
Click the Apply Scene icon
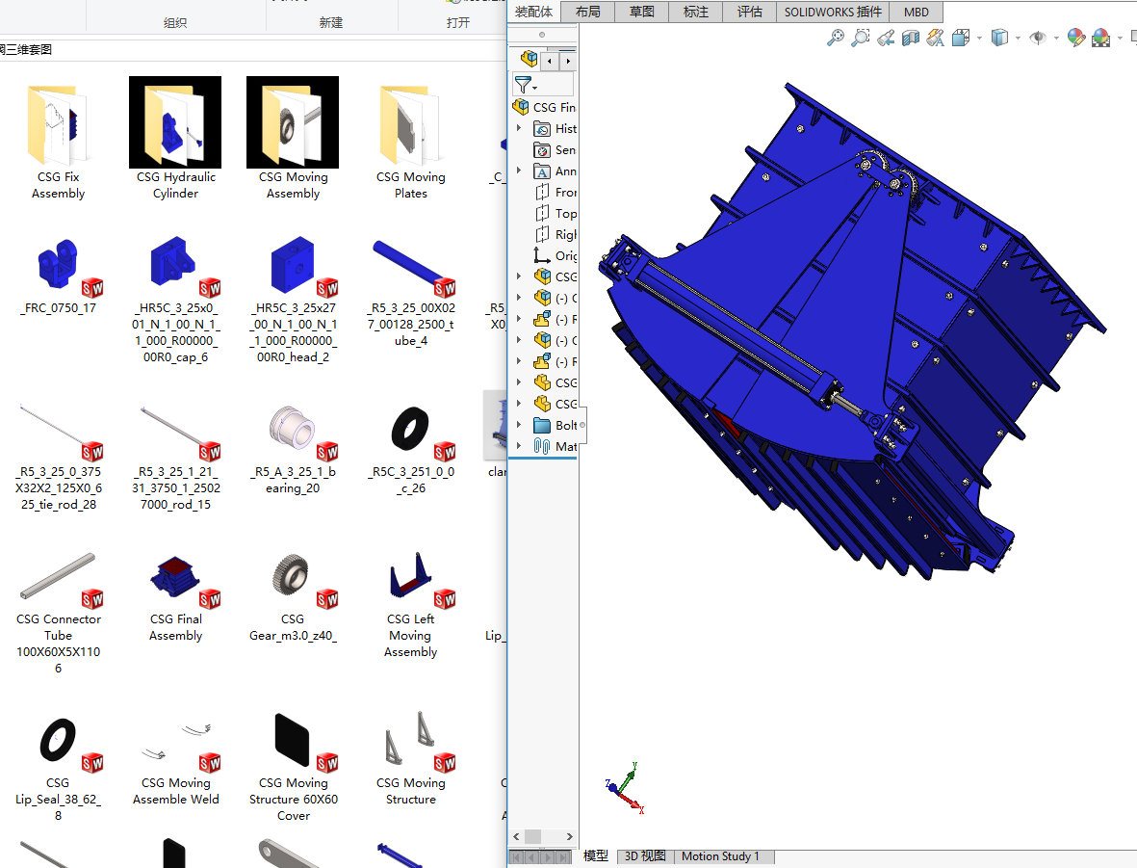pyautogui.click(x=1101, y=38)
